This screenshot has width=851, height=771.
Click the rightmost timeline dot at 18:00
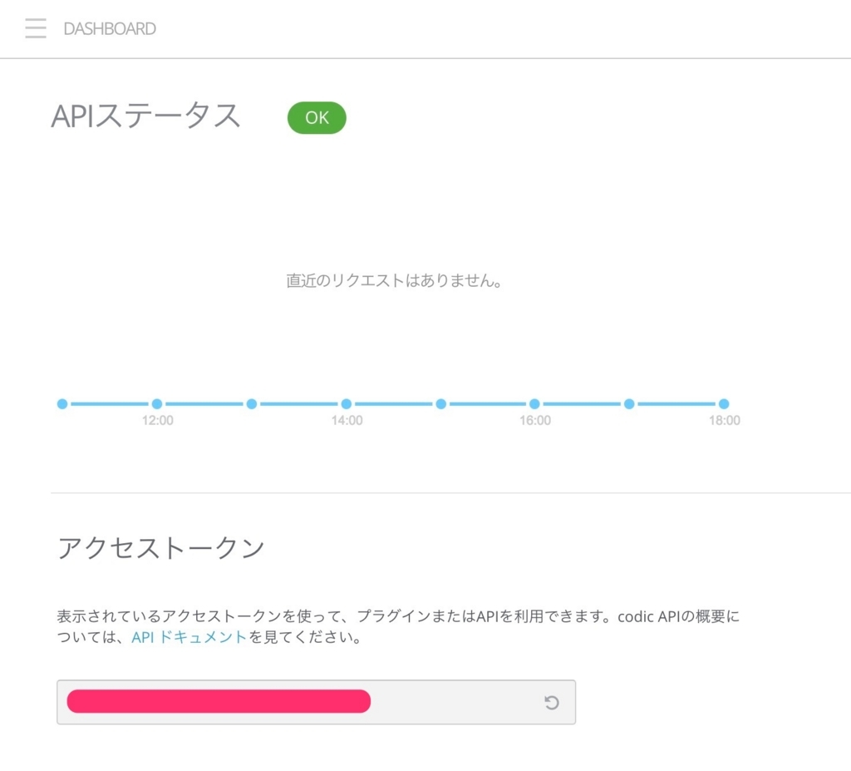pos(724,403)
